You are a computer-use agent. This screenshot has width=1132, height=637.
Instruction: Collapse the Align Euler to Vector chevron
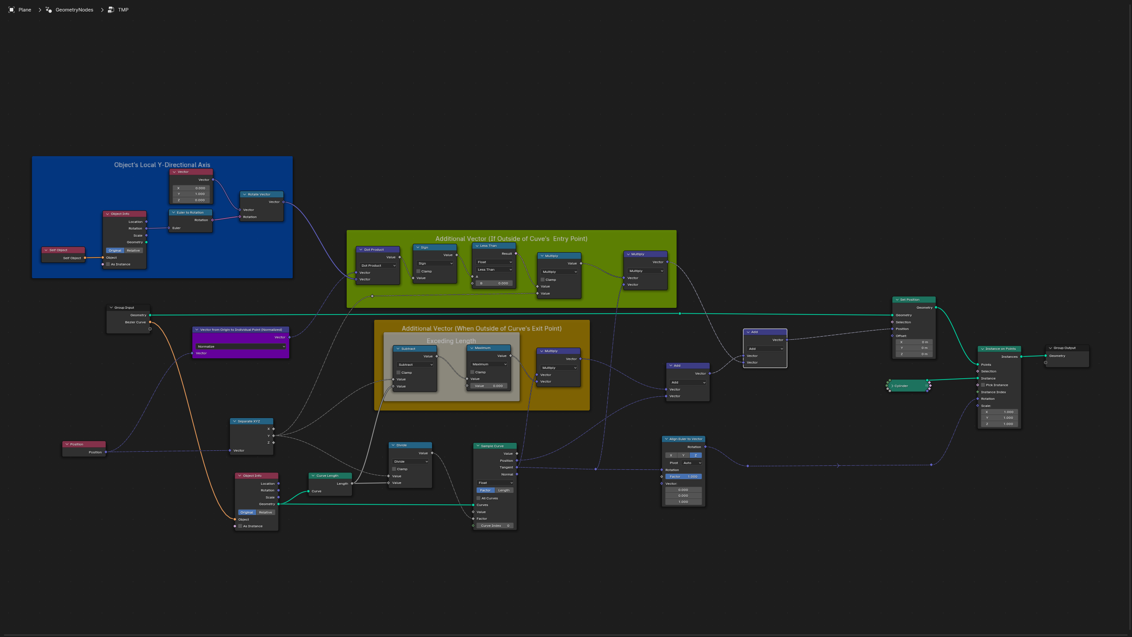tap(666, 439)
